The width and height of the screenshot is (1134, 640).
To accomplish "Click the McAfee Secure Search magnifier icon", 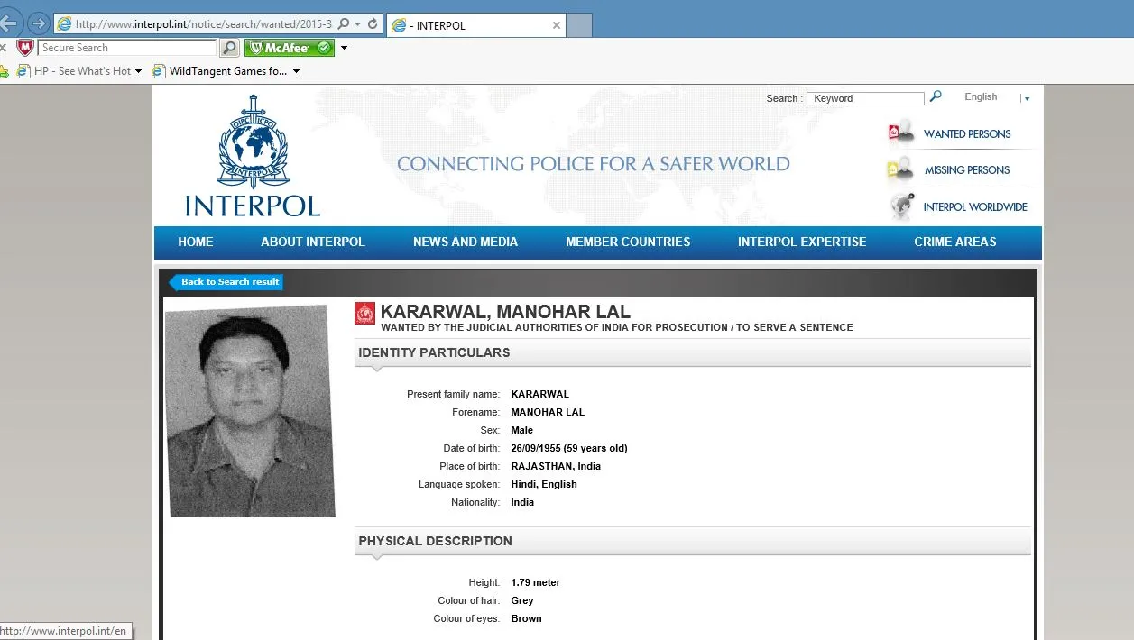I will (230, 48).
